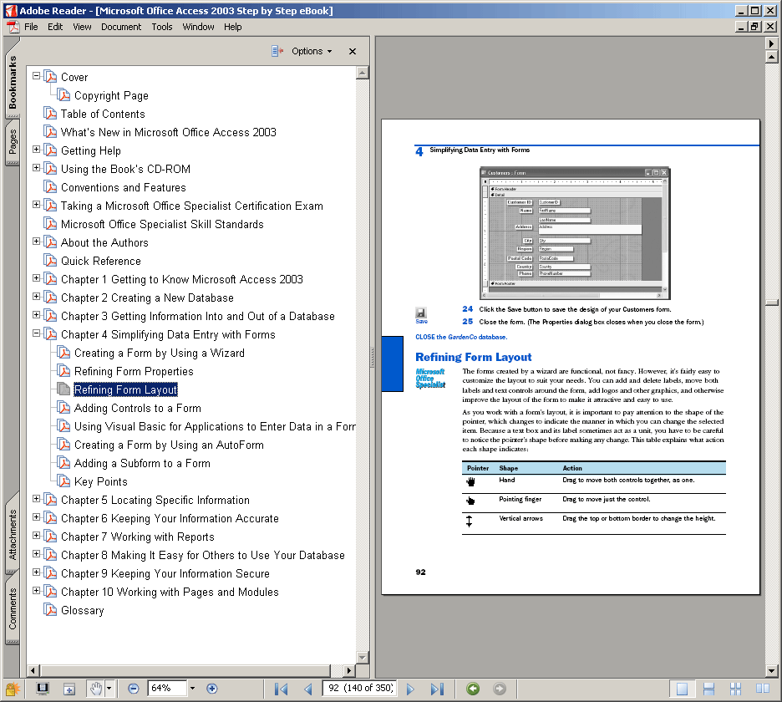Image resolution: width=782 pixels, height=702 pixels.
Task: Go to the previous page
Action: click(308, 689)
